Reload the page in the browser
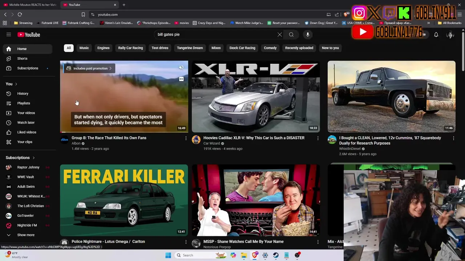This screenshot has height=261, width=465. tap(20, 14)
